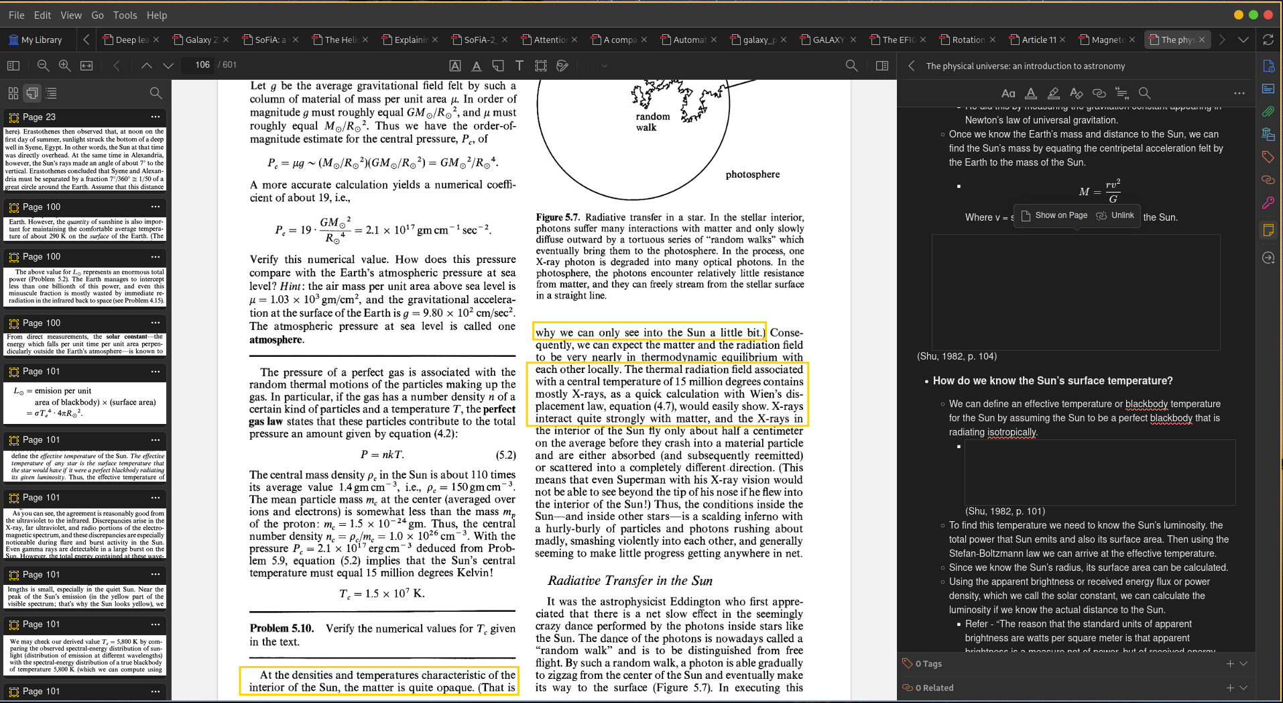Viewport: 1283px width, 703px height.
Task: Open the Go menu
Action: [97, 15]
